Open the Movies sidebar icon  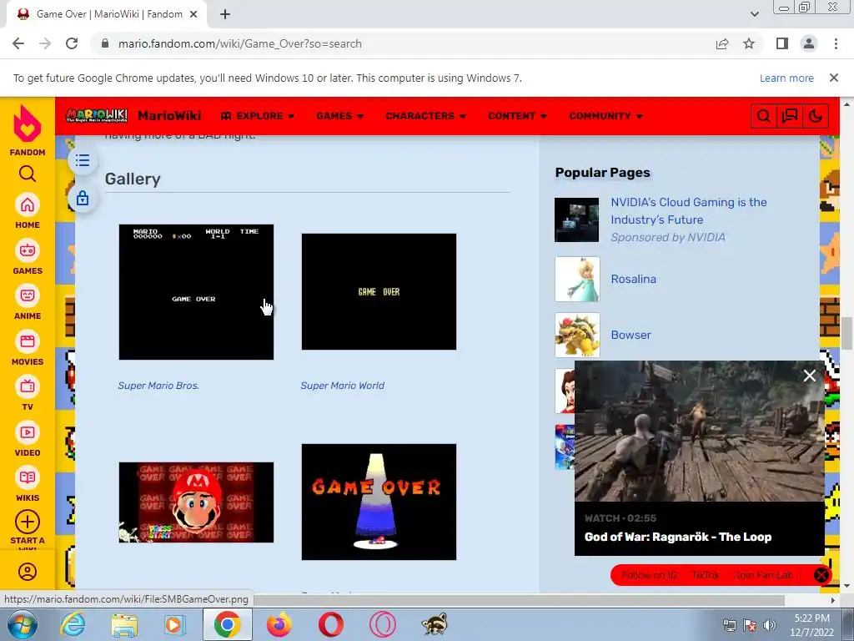coord(28,341)
